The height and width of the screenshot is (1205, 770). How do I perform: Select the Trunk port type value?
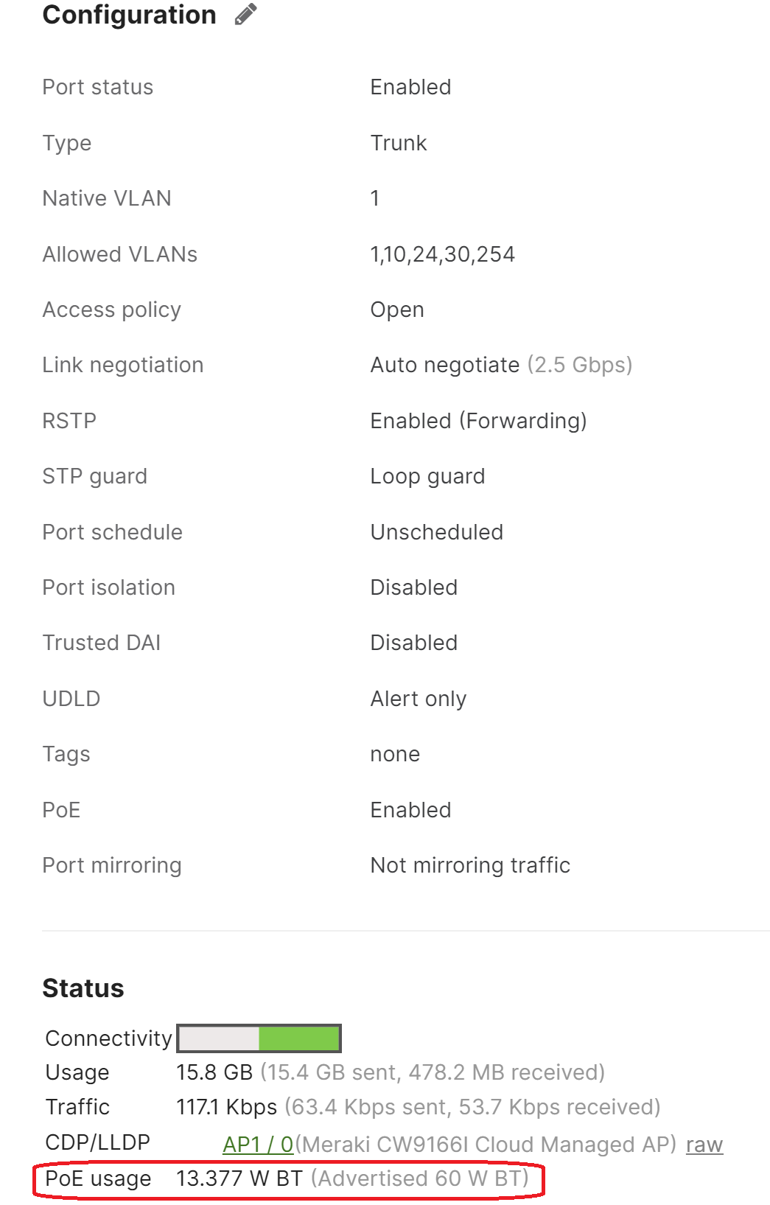coord(398,142)
